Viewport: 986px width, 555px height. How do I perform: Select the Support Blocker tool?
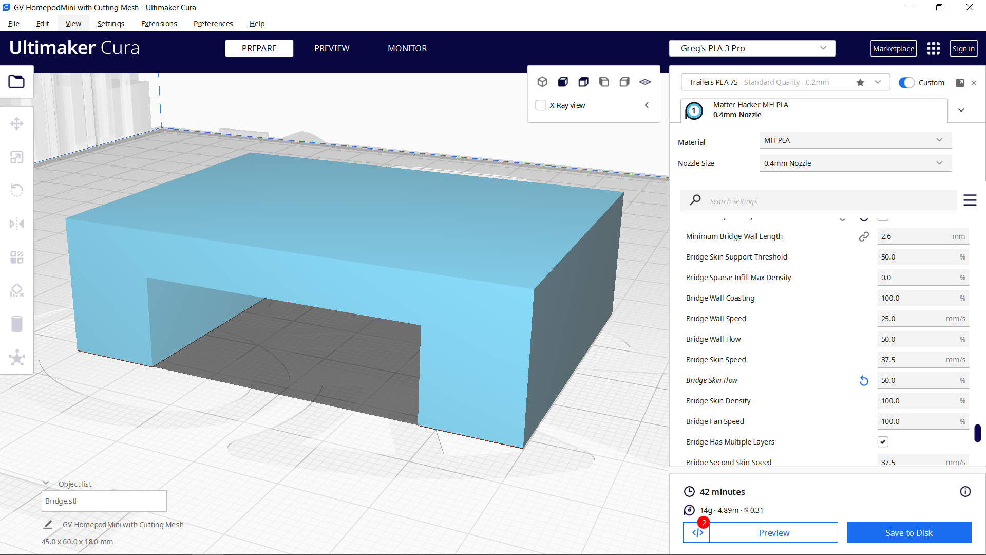(17, 290)
